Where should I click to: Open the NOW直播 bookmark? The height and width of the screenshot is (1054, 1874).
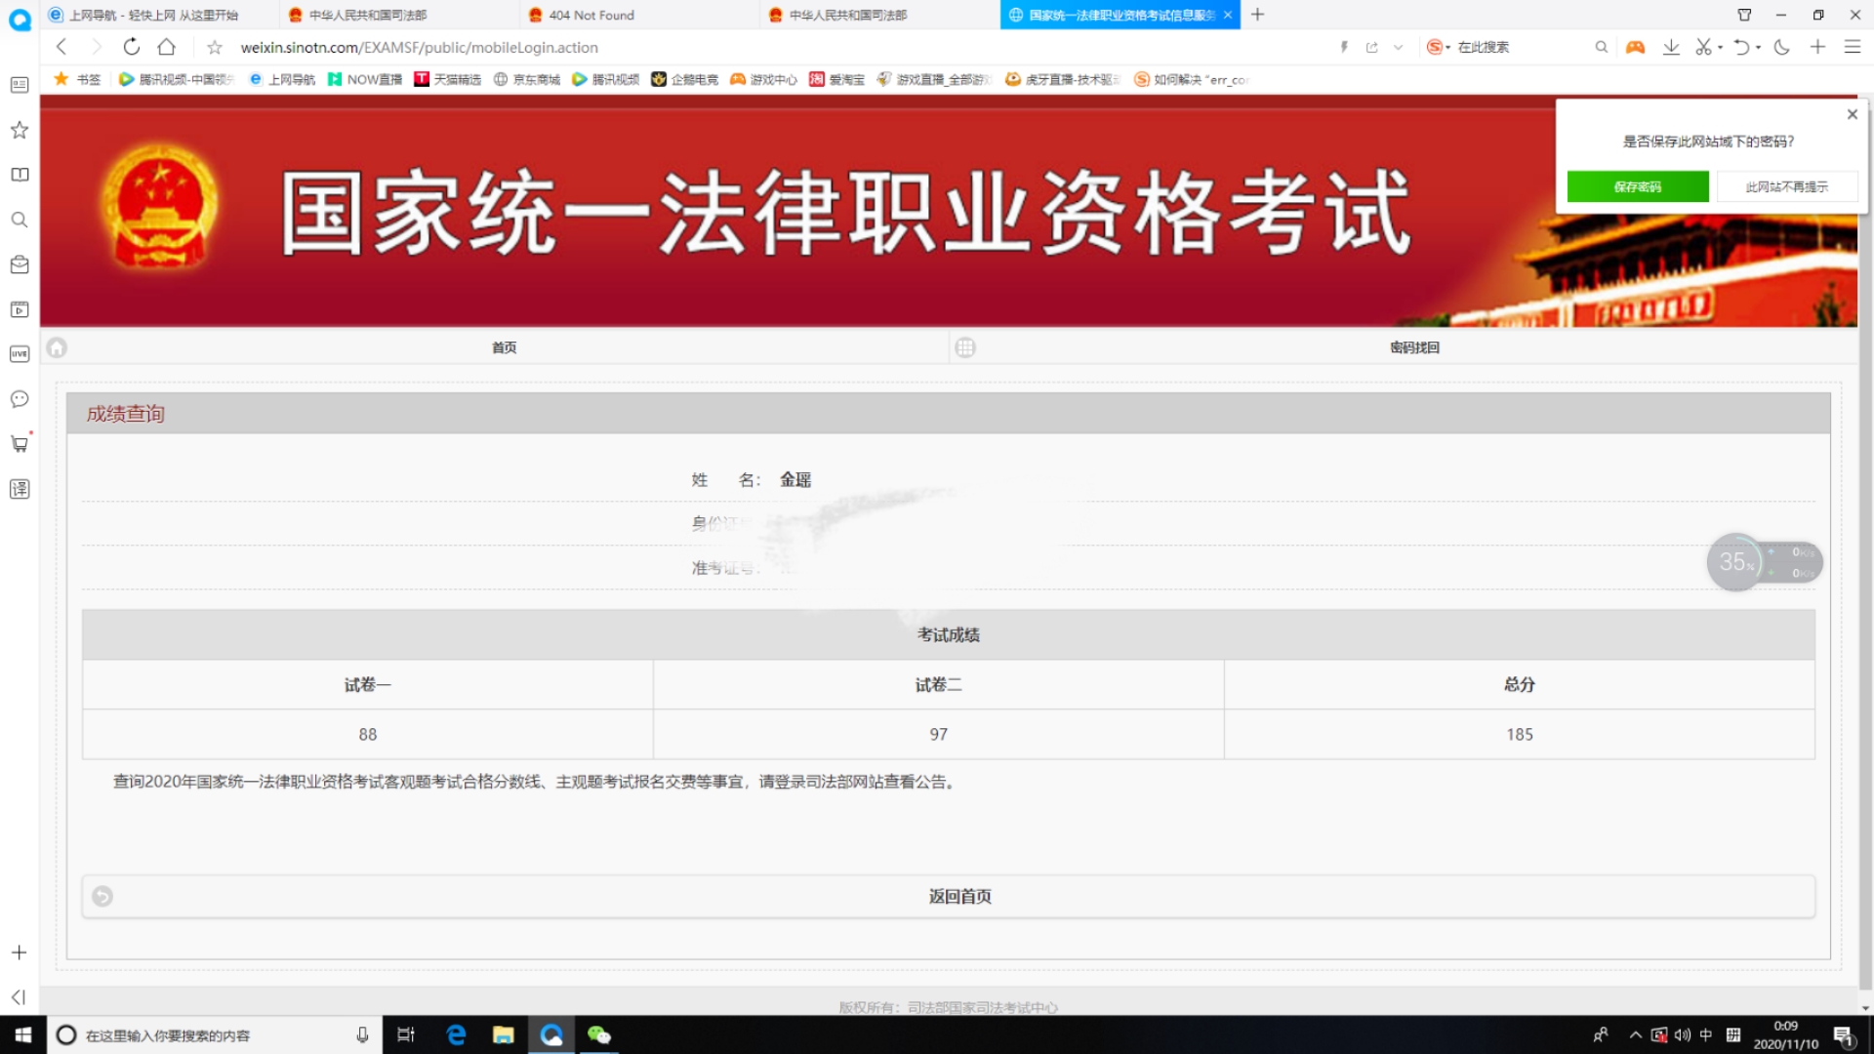click(365, 79)
